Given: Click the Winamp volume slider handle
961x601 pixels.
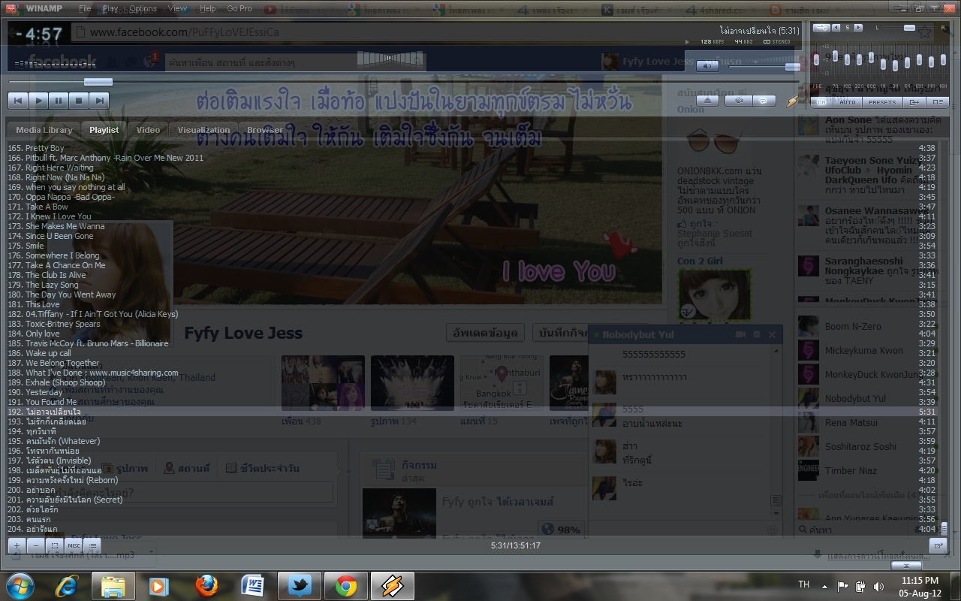Looking at the screenshot, I should point(793,66).
